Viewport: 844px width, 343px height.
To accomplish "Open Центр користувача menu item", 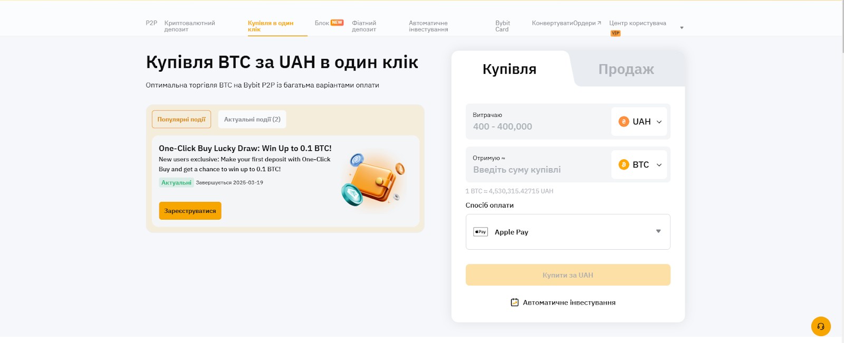I will coord(638,23).
